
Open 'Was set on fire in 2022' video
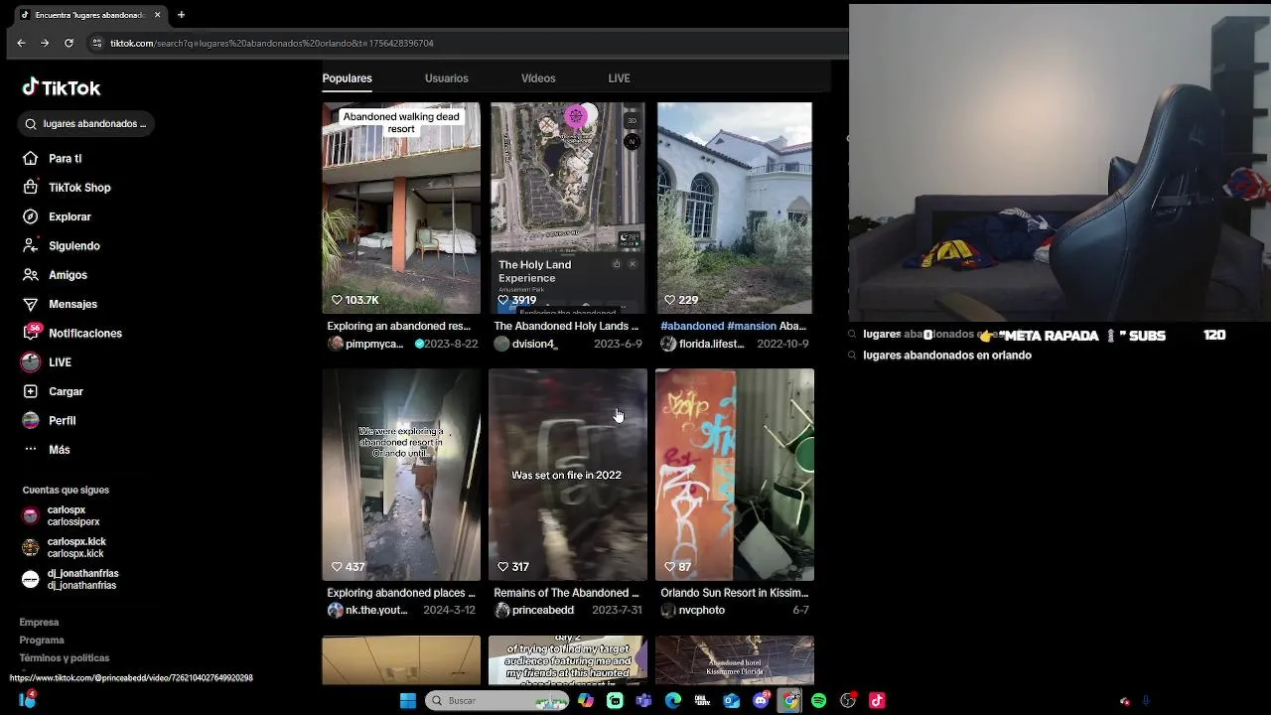pos(567,475)
